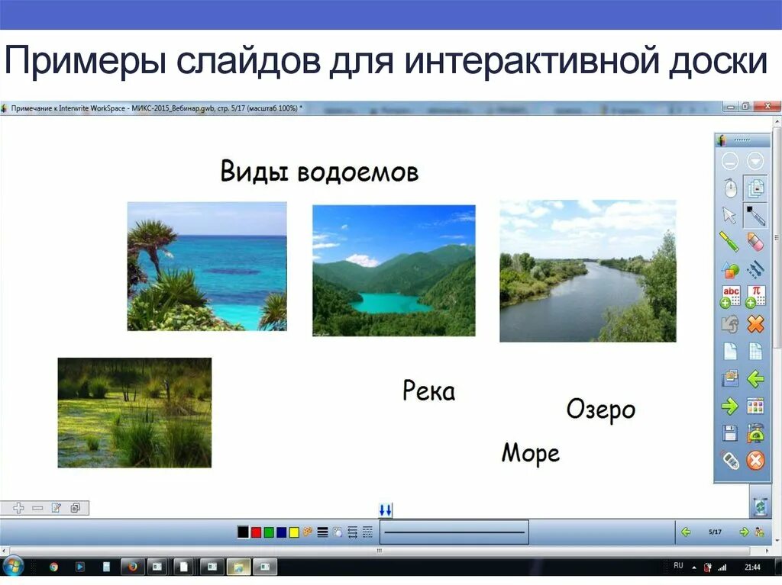The width and height of the screenshot is (782, 585).
Task: Pick the yellow color swatch
Action: coord(294,532)
